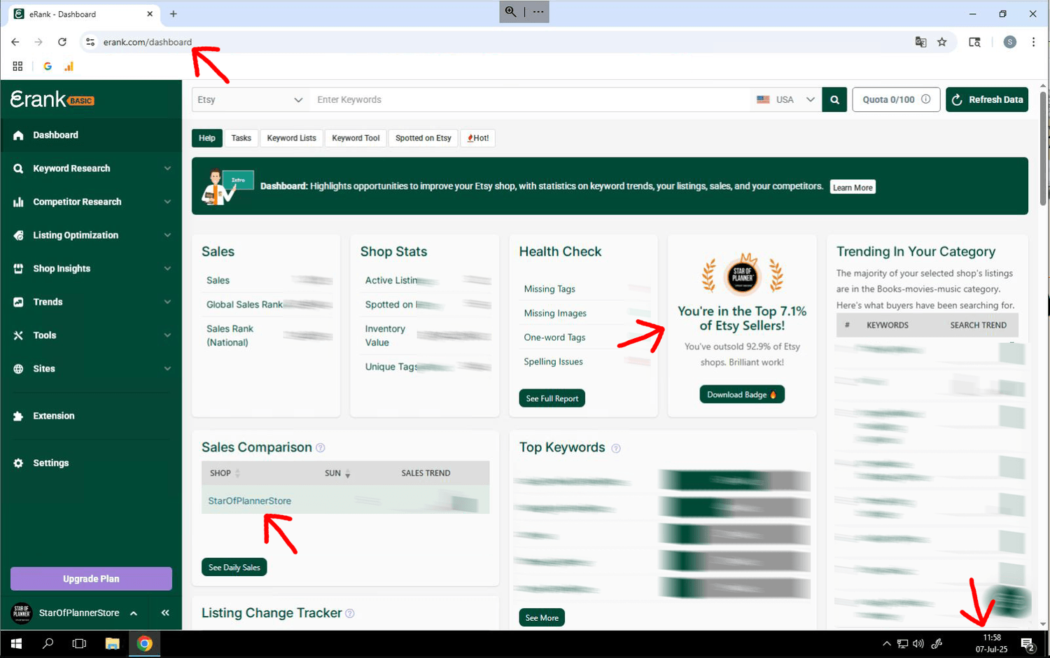1050x658 pixels.
Task: Expand Sites chevron in sidebar
Action: (167, 369)
